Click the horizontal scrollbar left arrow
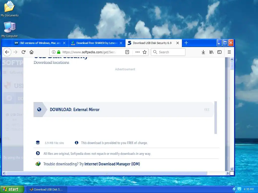This screenshot has height=193, width=258. (x=4, y=173)
